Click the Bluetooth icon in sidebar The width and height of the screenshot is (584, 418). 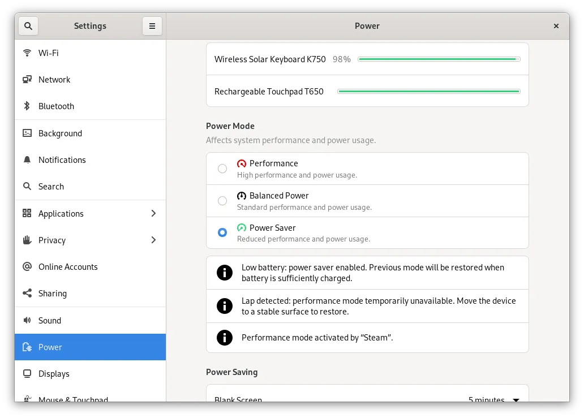[27, 106]
